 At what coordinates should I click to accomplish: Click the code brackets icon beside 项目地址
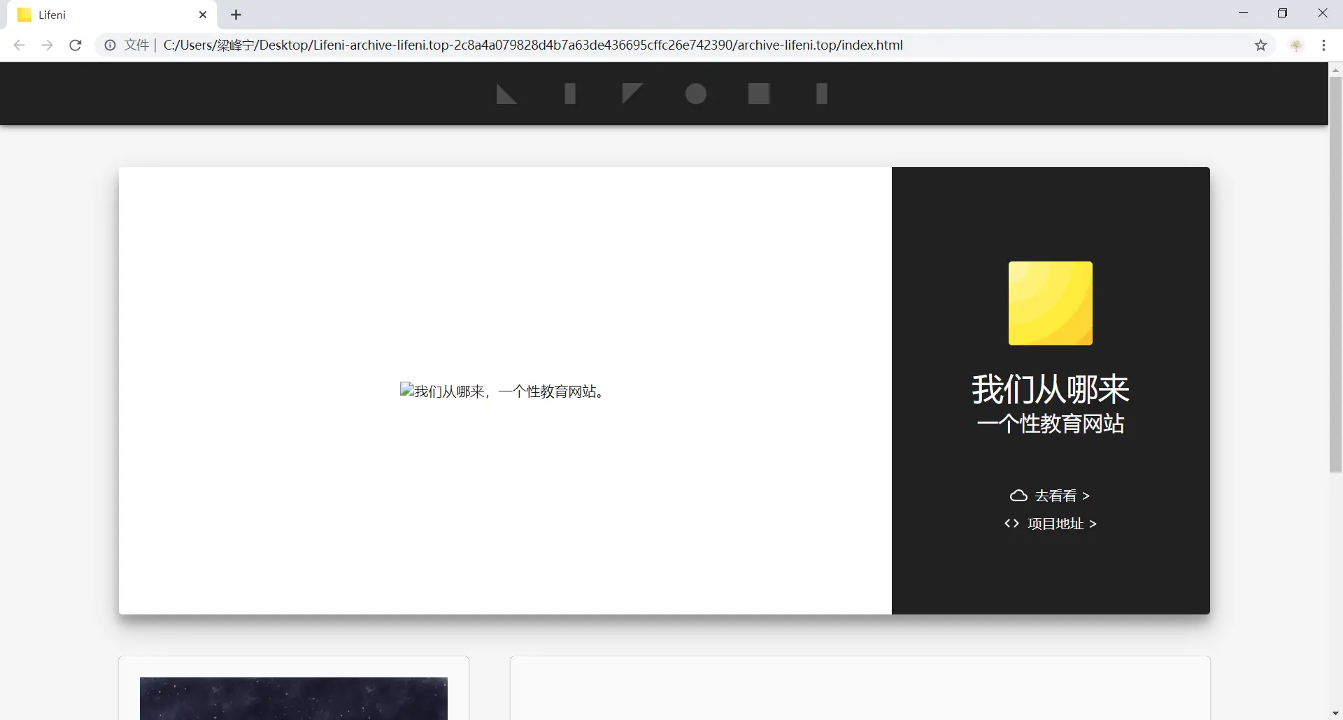pyautogui.click(x=1010, y=524)
